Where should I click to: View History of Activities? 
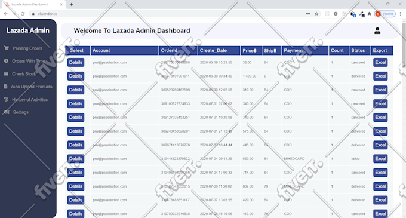click(30, 99)
